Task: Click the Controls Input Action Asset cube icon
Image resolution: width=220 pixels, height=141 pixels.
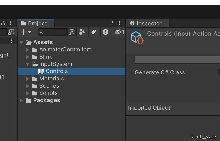Action: 137,37
